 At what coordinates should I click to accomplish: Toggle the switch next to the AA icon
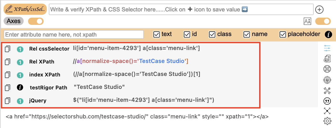[x=323, y=21]
